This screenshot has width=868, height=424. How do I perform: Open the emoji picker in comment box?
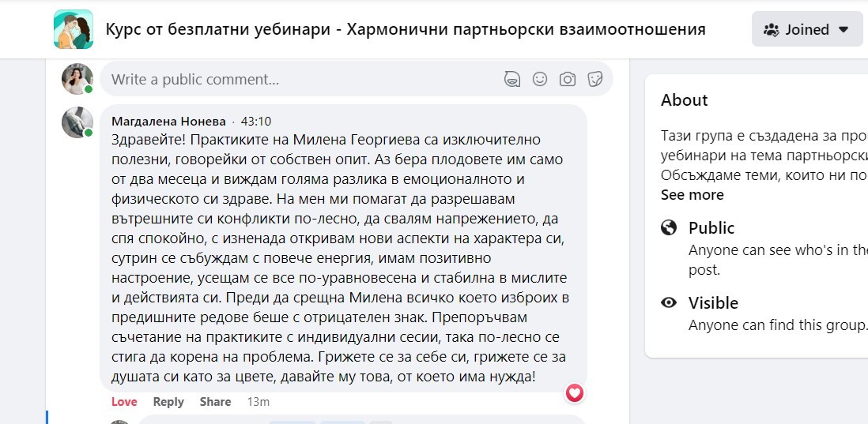(x=540, y=79)
